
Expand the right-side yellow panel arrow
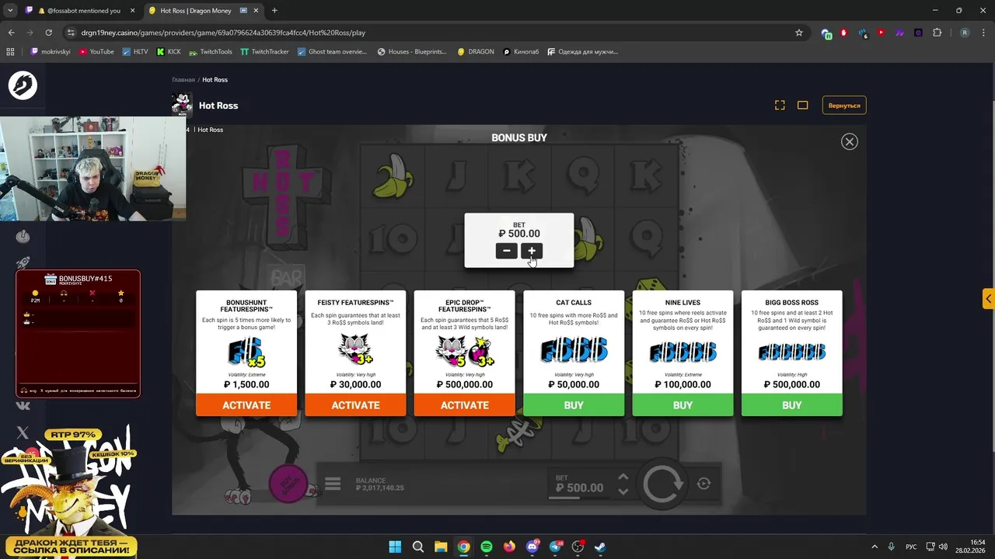tap(988, 299)
